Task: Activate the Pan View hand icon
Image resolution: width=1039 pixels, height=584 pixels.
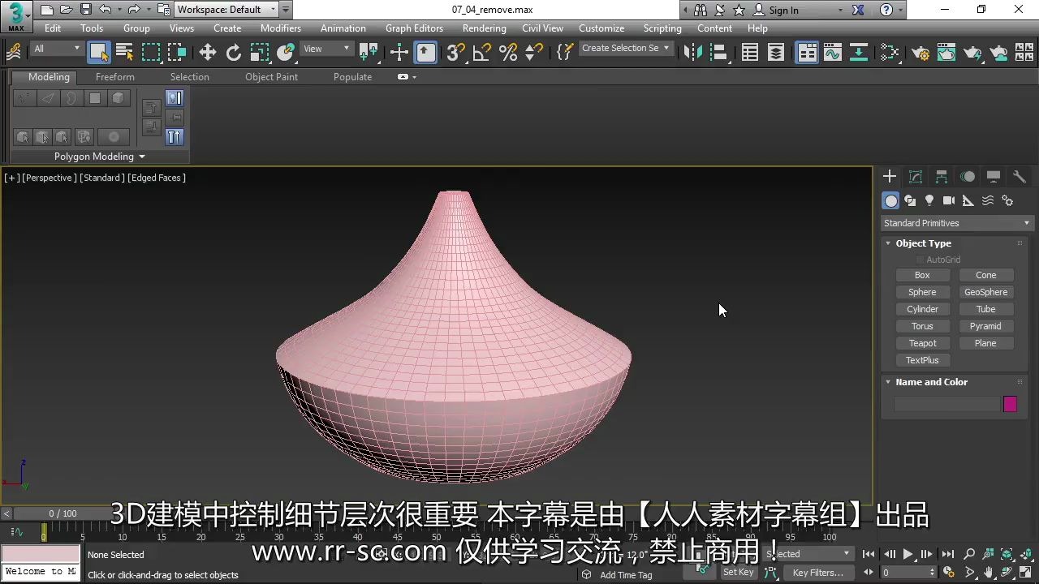Action: pyautogui.click(x=989, y=572)
